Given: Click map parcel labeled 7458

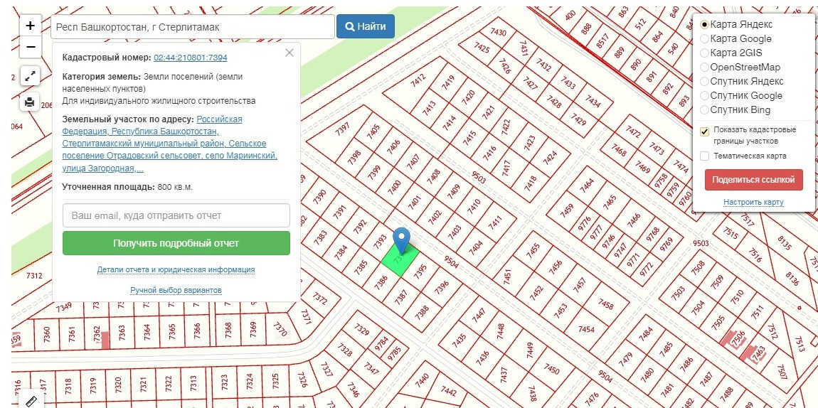Looking at the screenshot, I should click(605, 304).
